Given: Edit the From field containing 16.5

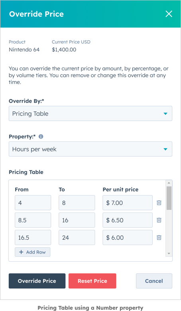Looking at the screenshot, I should [33, 237].
